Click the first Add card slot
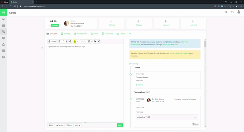244x132 pixels. click(112, 23)
